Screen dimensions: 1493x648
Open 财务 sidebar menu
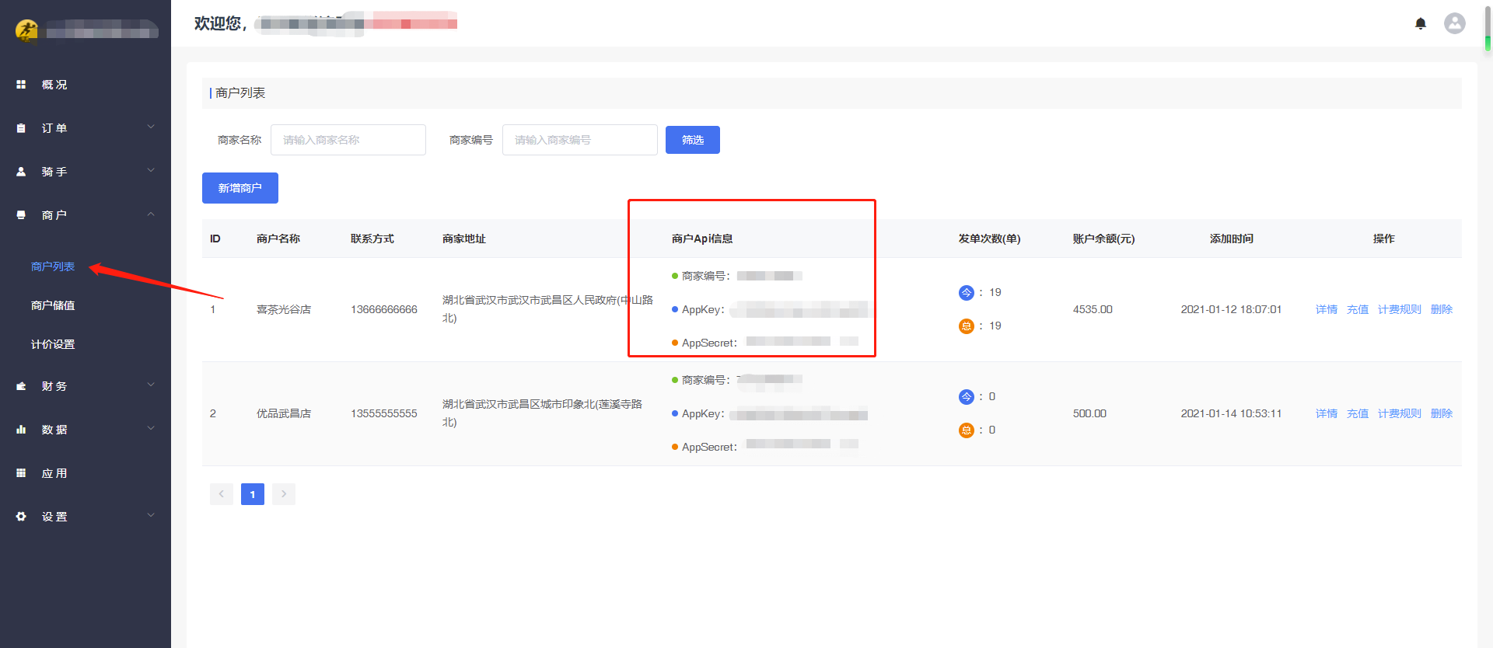86,386
